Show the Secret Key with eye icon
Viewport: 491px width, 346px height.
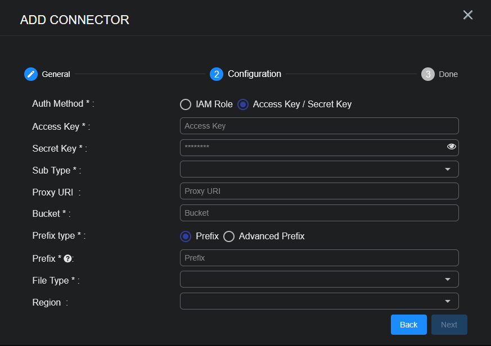(451, 147)
